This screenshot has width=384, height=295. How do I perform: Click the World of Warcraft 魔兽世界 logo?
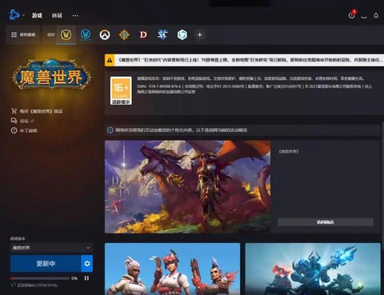click(51, 74)
